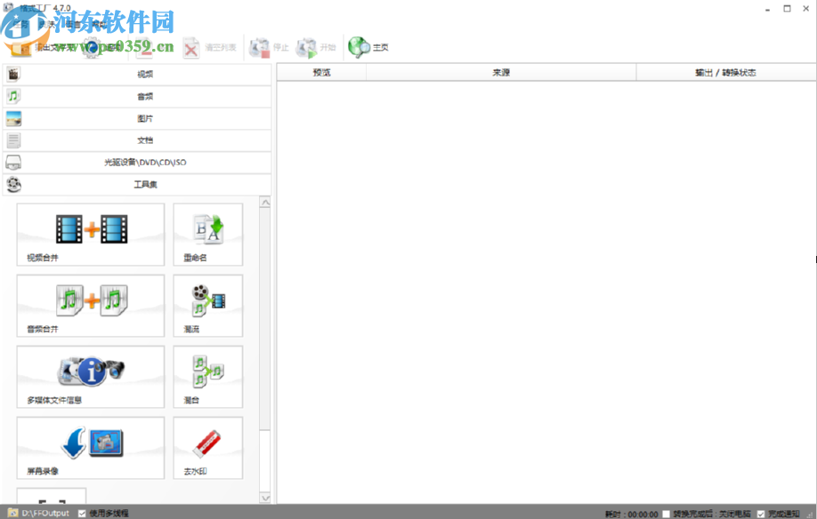This screenshot has height=519, width=817.
Task: Click the 停止 stop toolbar button
Action: pos(269,48)
